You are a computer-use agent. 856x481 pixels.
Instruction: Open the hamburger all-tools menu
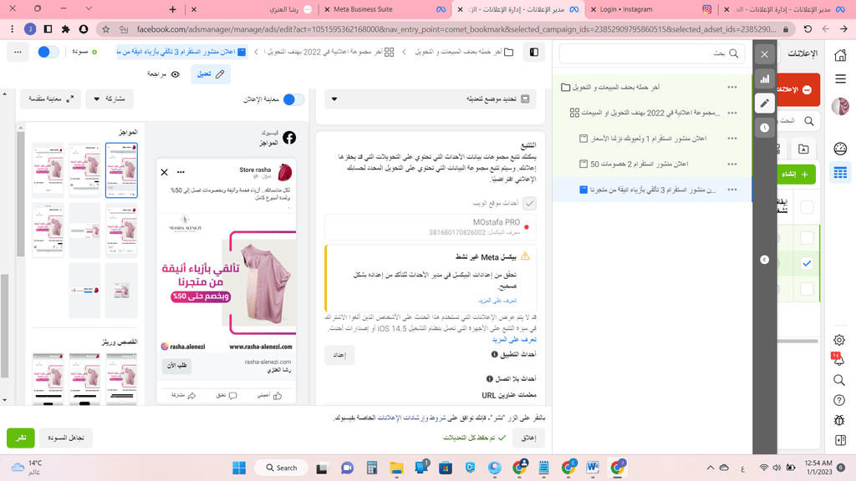pyautogui.click(x=840, y=79)
